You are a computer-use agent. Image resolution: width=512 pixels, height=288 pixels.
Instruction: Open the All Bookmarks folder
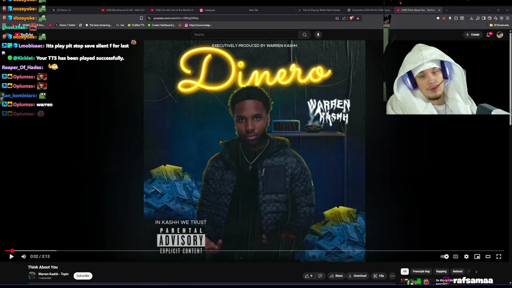point(499,25)
